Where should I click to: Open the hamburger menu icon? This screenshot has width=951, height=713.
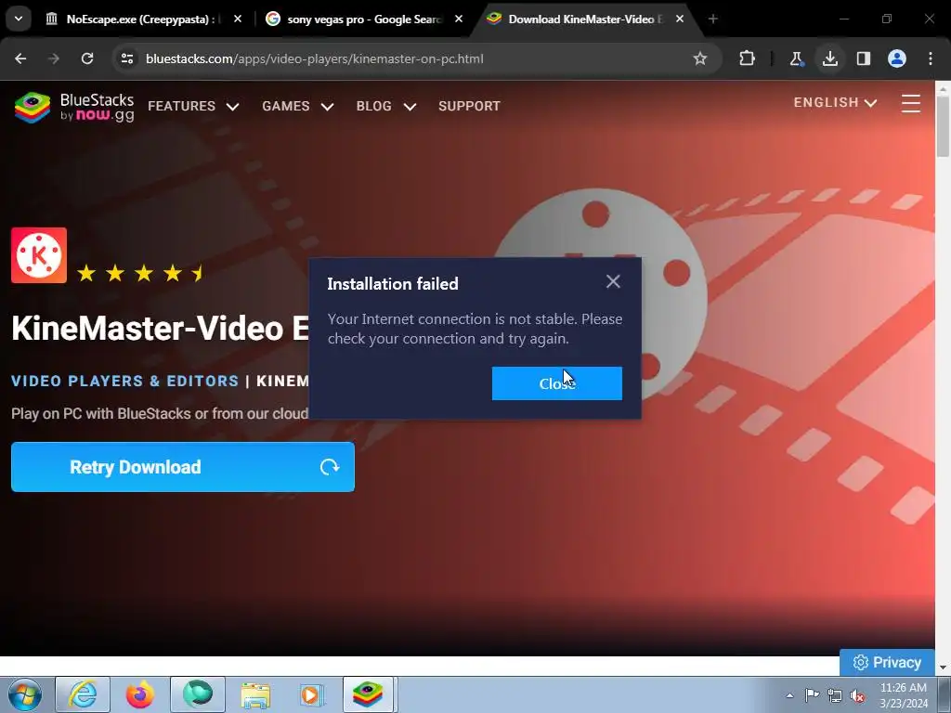[x=911, y=104]
